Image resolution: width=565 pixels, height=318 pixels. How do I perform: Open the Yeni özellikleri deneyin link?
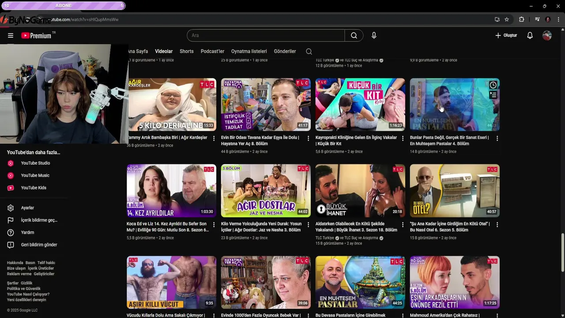coord(26,300)
